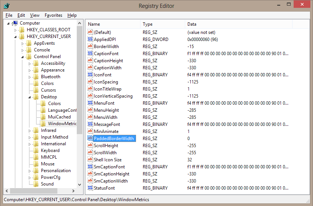Click the HKEY_CLASSES_ROOT folder icon
Image resolution: width=313 pixels, height=206 pixels.
22,30
